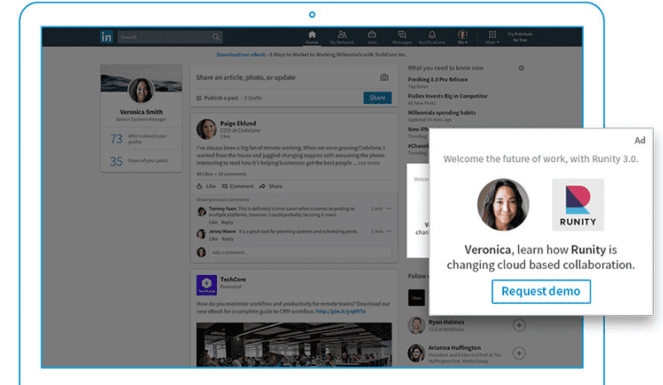This screenshot has height=385, width=663.
Task: Click the Ad label on the popup
Action: click(640, 140)
